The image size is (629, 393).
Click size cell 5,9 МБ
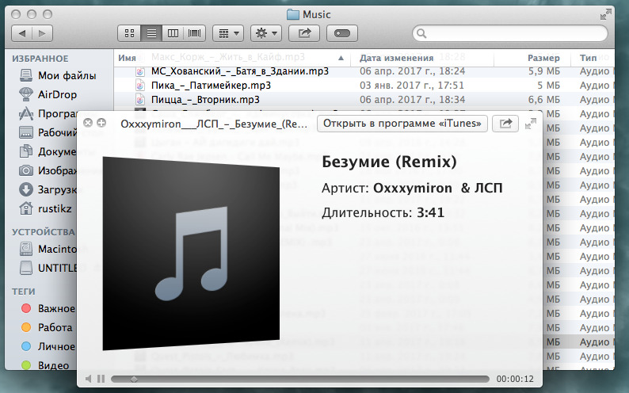[544, 71]
